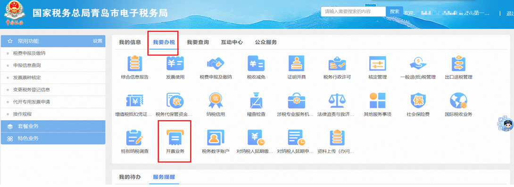Open 一般退(抵)税管理 icon
Image resolution: width=514 pixels, height=187 pixels.
pos(418,64)
